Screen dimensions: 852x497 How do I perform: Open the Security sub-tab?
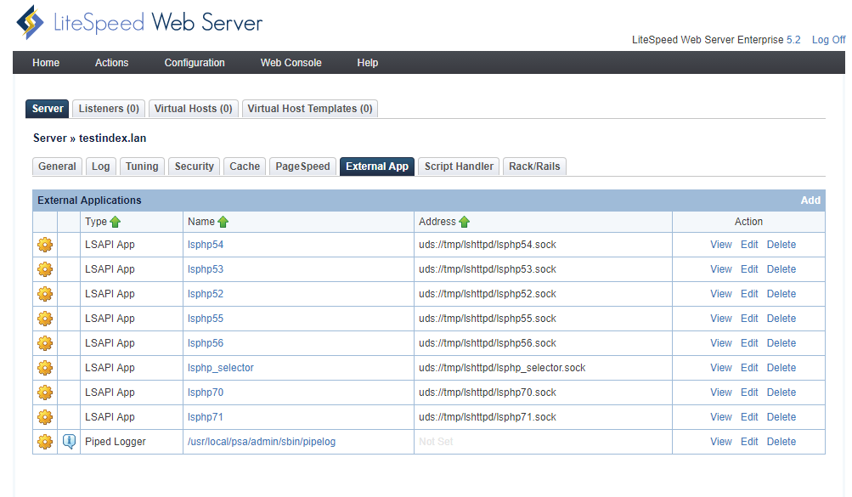point(194,167)
